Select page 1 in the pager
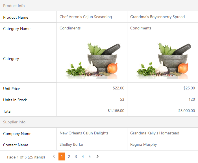198x163 pixels. [x=62, y=156]
